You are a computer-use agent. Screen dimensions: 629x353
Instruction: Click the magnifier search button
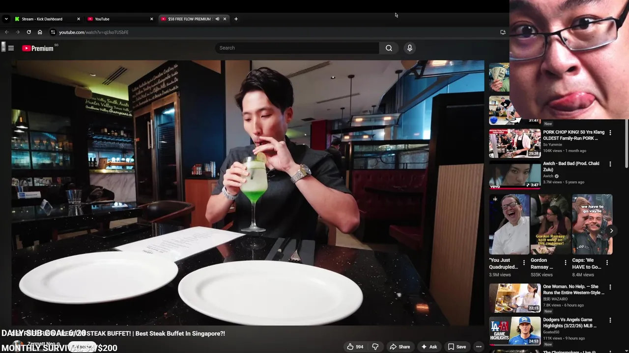389,48
